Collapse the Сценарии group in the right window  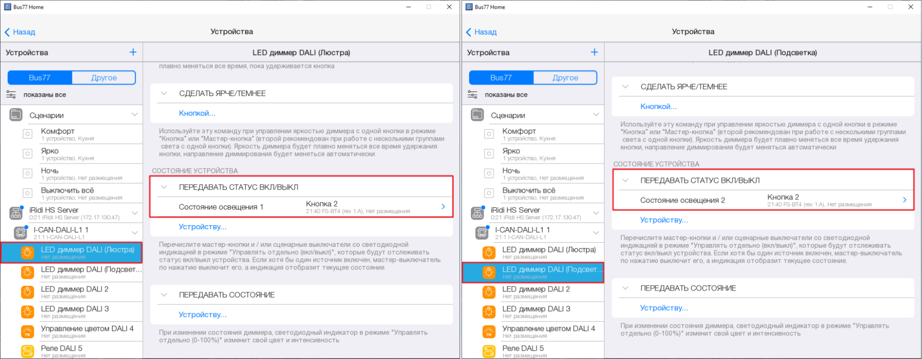[x=596, y=114]
